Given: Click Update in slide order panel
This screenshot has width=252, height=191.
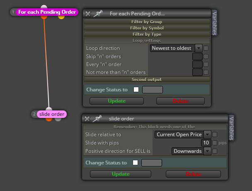Looking at the screenshot, I should click(x=121, y=174).
